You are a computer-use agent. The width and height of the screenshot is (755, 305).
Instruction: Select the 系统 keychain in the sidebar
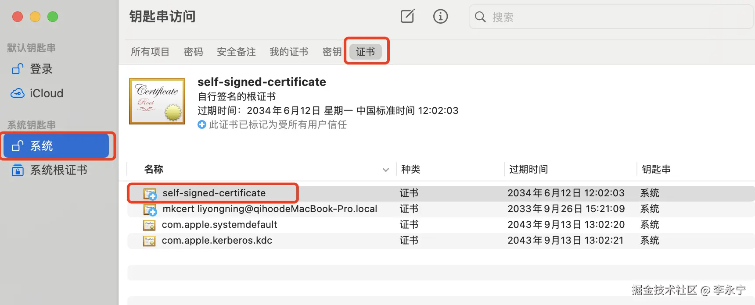56,145
